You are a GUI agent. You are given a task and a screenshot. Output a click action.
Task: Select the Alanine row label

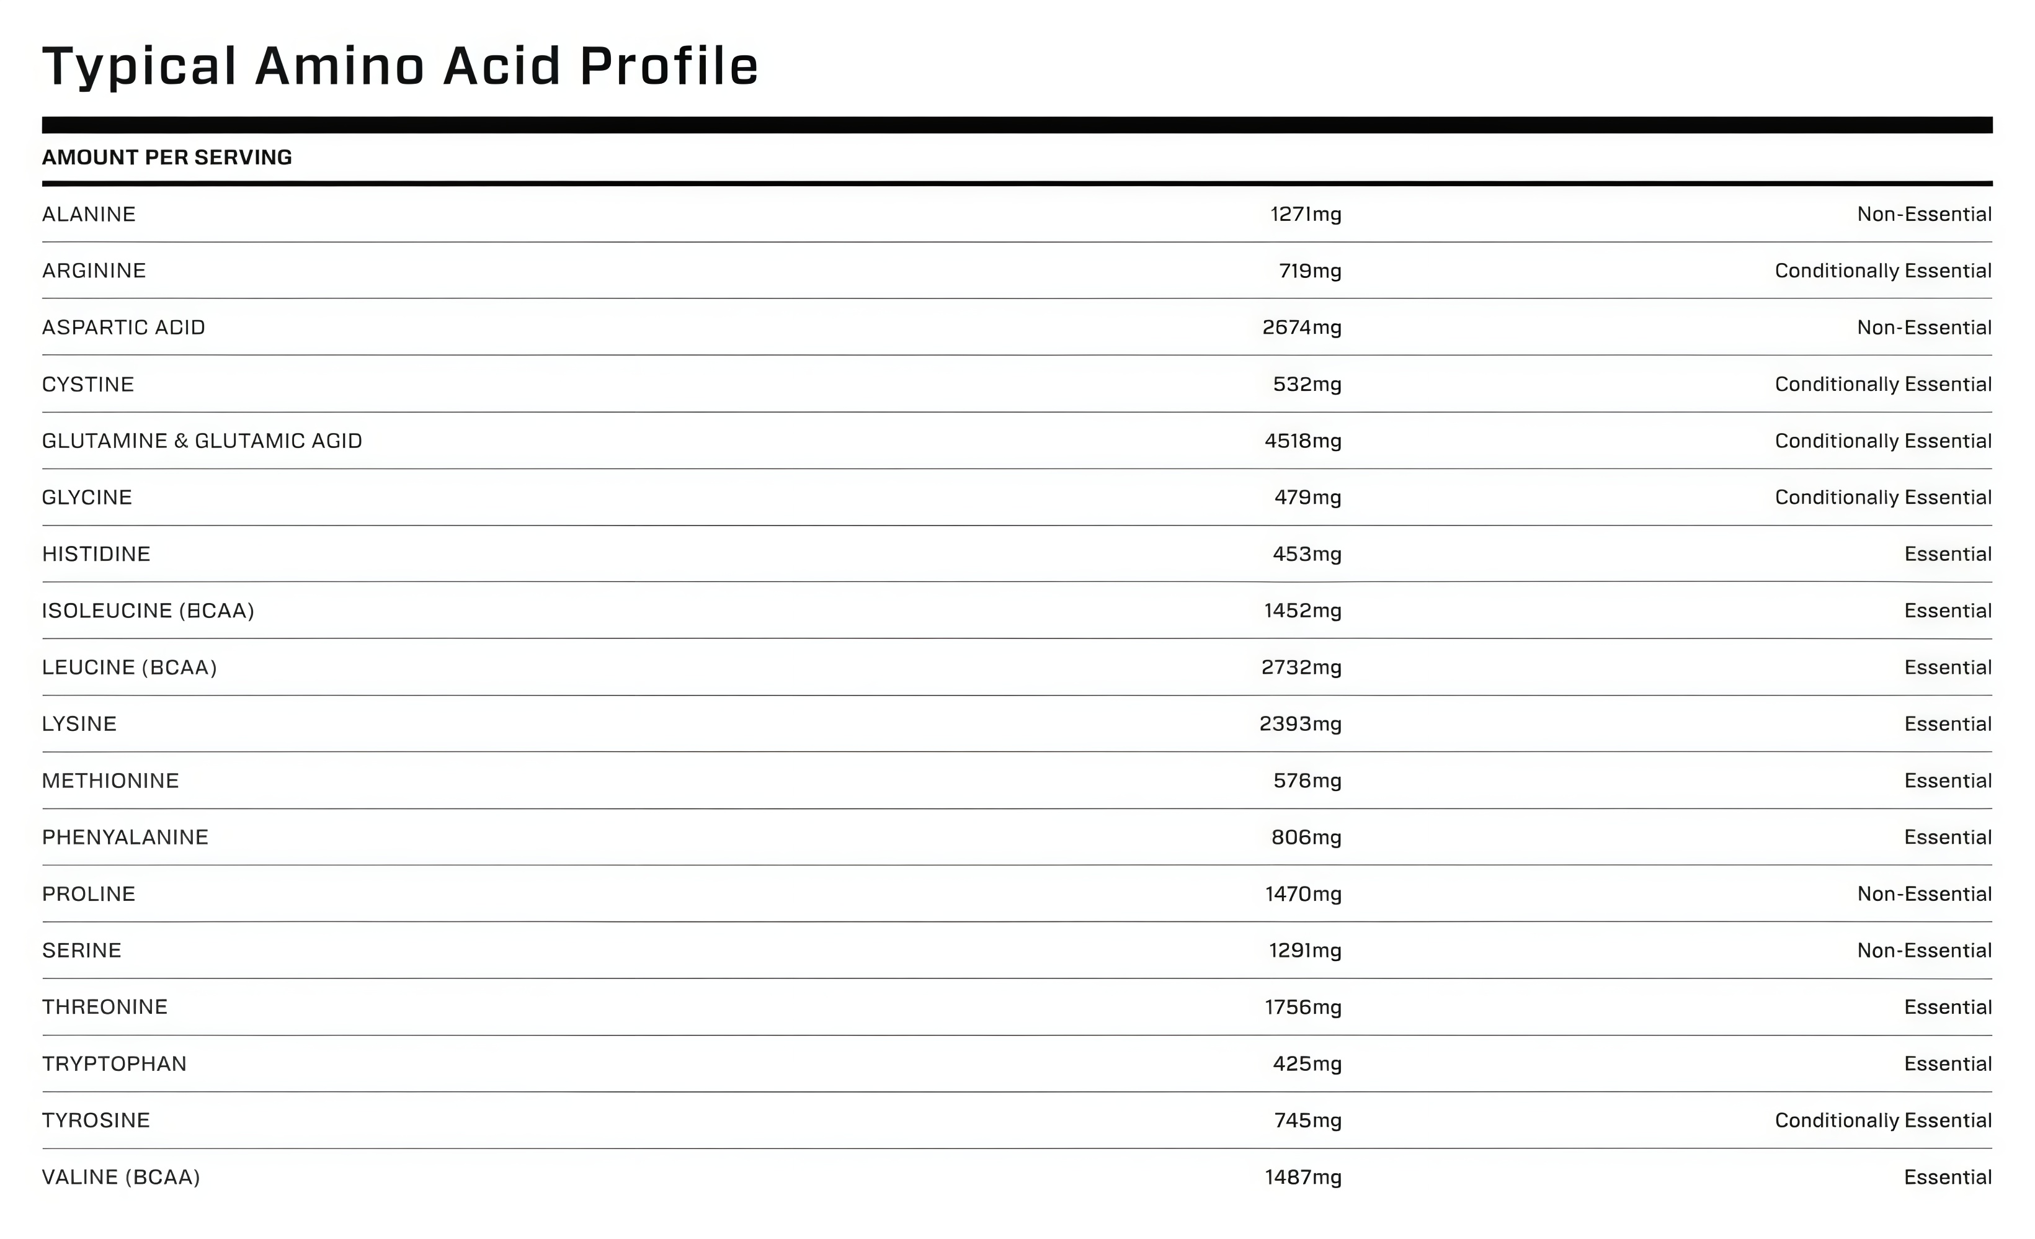(88, 214)
